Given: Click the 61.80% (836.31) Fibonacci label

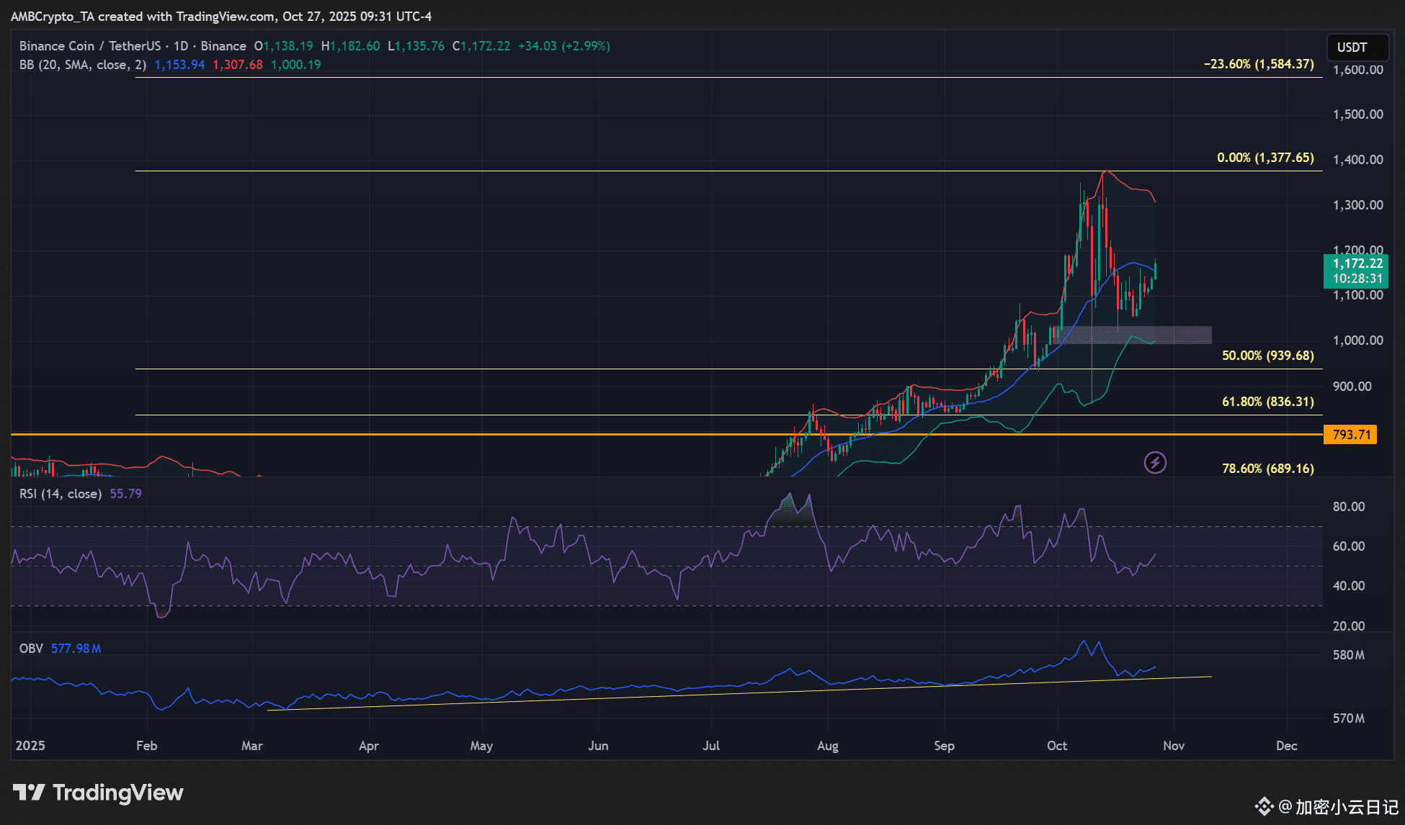Looking at the screenshot, I should [x=1267, y=402].
